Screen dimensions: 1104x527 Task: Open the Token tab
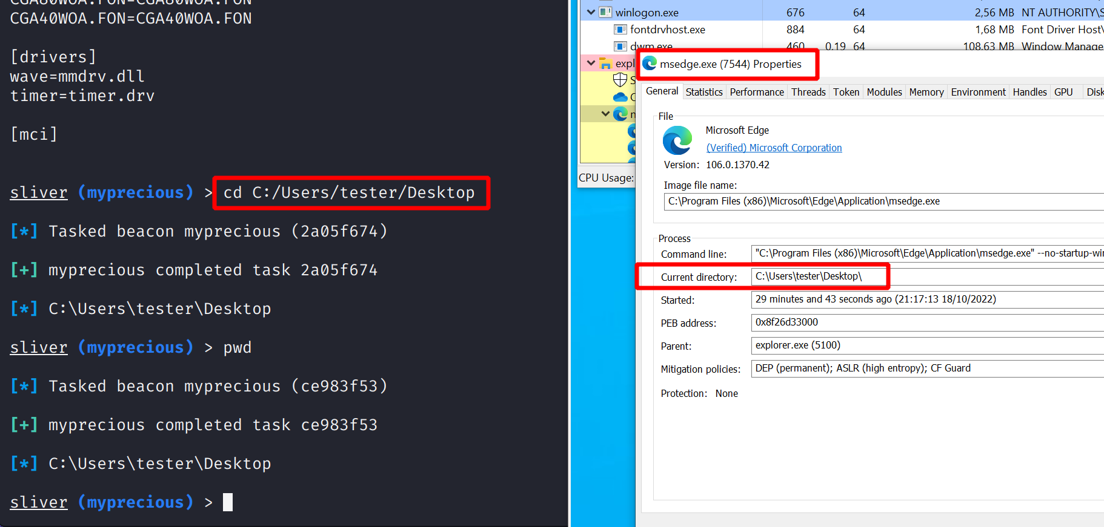(846, 92)
